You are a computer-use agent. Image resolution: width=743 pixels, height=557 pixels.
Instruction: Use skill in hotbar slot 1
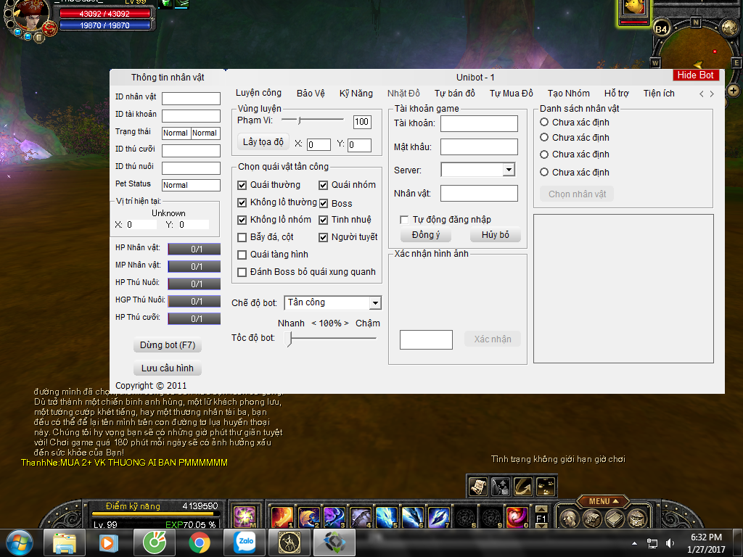[x=282, y=516]
